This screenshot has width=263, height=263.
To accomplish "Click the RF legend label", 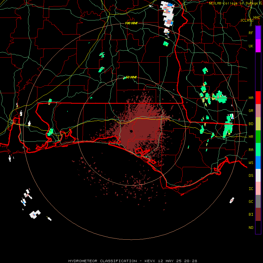I will (251, 33).
